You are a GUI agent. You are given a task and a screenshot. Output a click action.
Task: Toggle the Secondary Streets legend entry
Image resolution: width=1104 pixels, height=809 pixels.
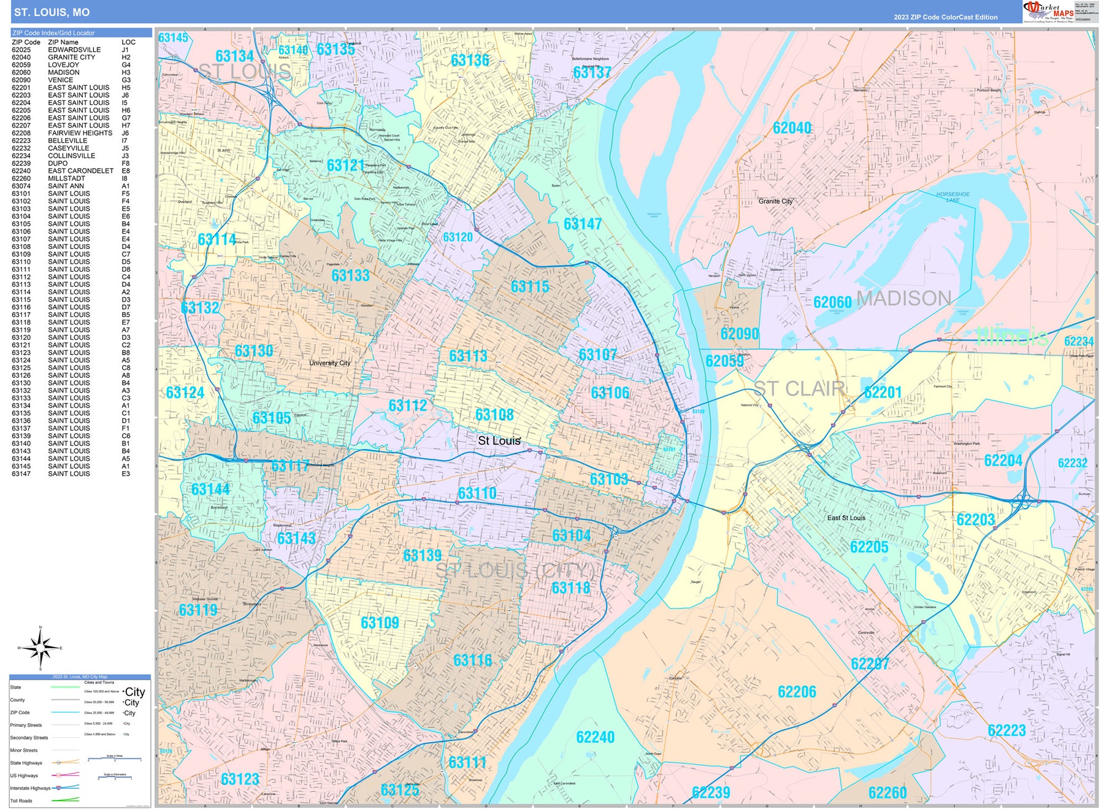tap(66, 738)
